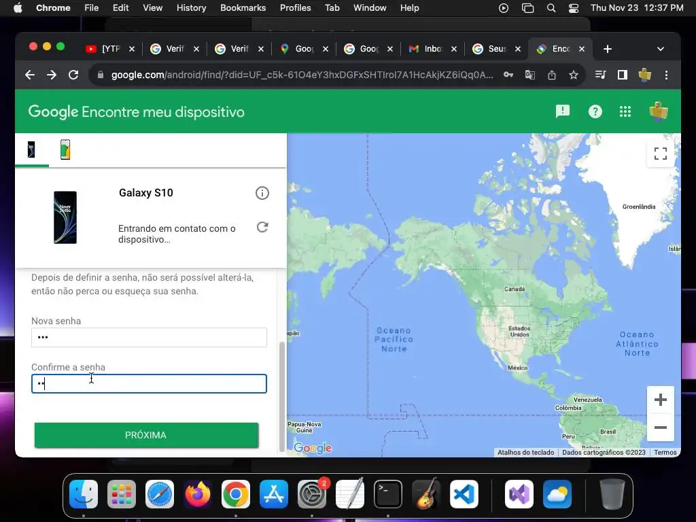The width and height of the screenshot is (696, 522).
Task: Open the Google apps grid
Action: click(625, 111)
